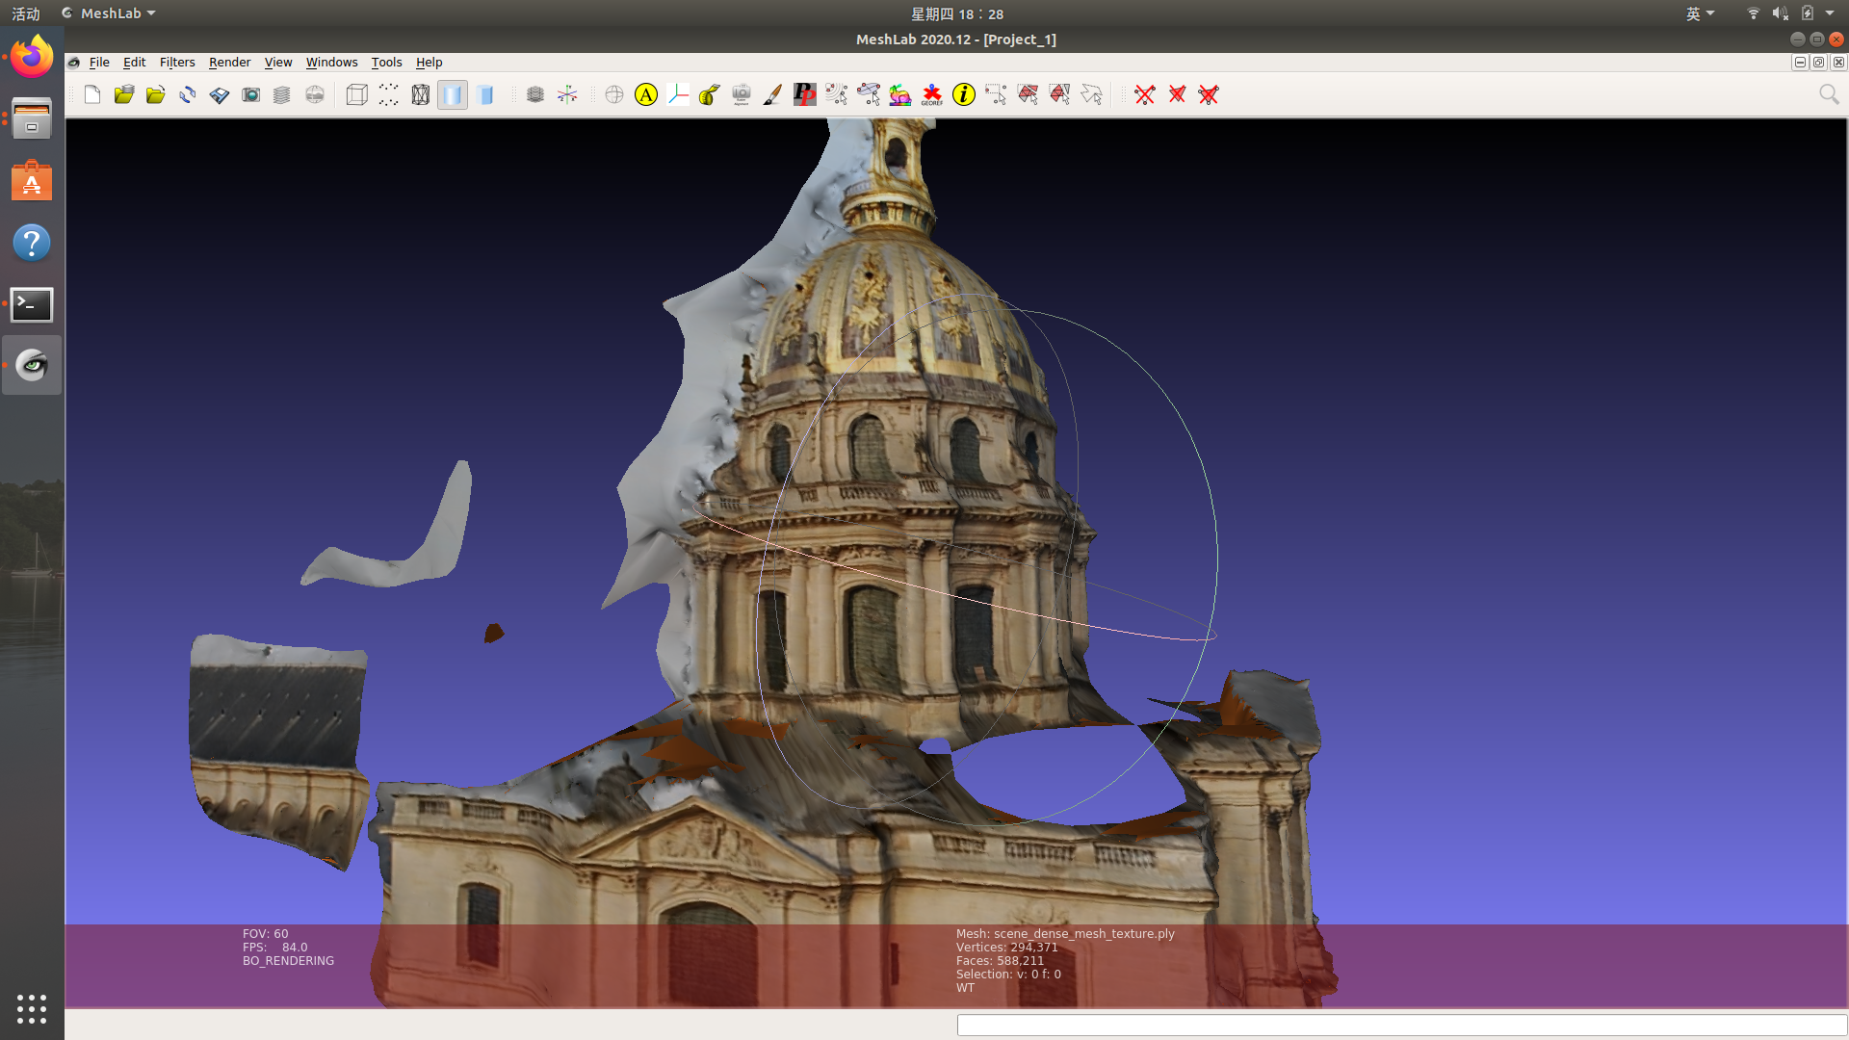Screen dimensions: 1849x1040
Task: Open the Georeferencing tool icon
Action: tap(931, 94)
